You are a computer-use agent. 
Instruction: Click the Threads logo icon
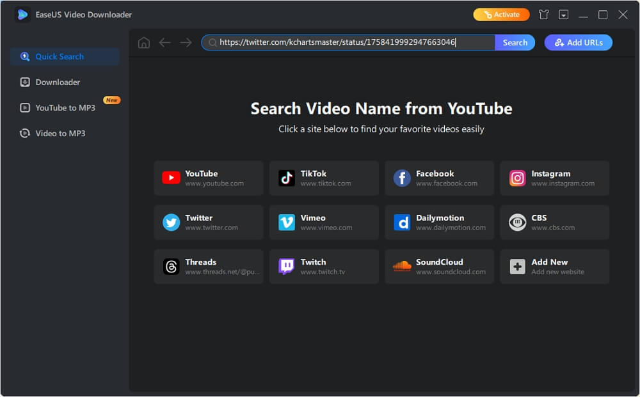(x=171, y=267)
